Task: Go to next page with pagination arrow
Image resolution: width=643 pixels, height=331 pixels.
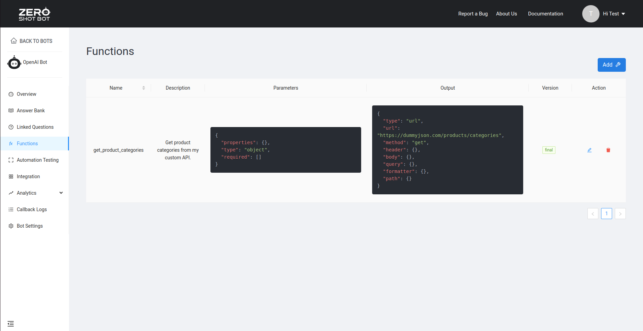Action: click(620, 214)
